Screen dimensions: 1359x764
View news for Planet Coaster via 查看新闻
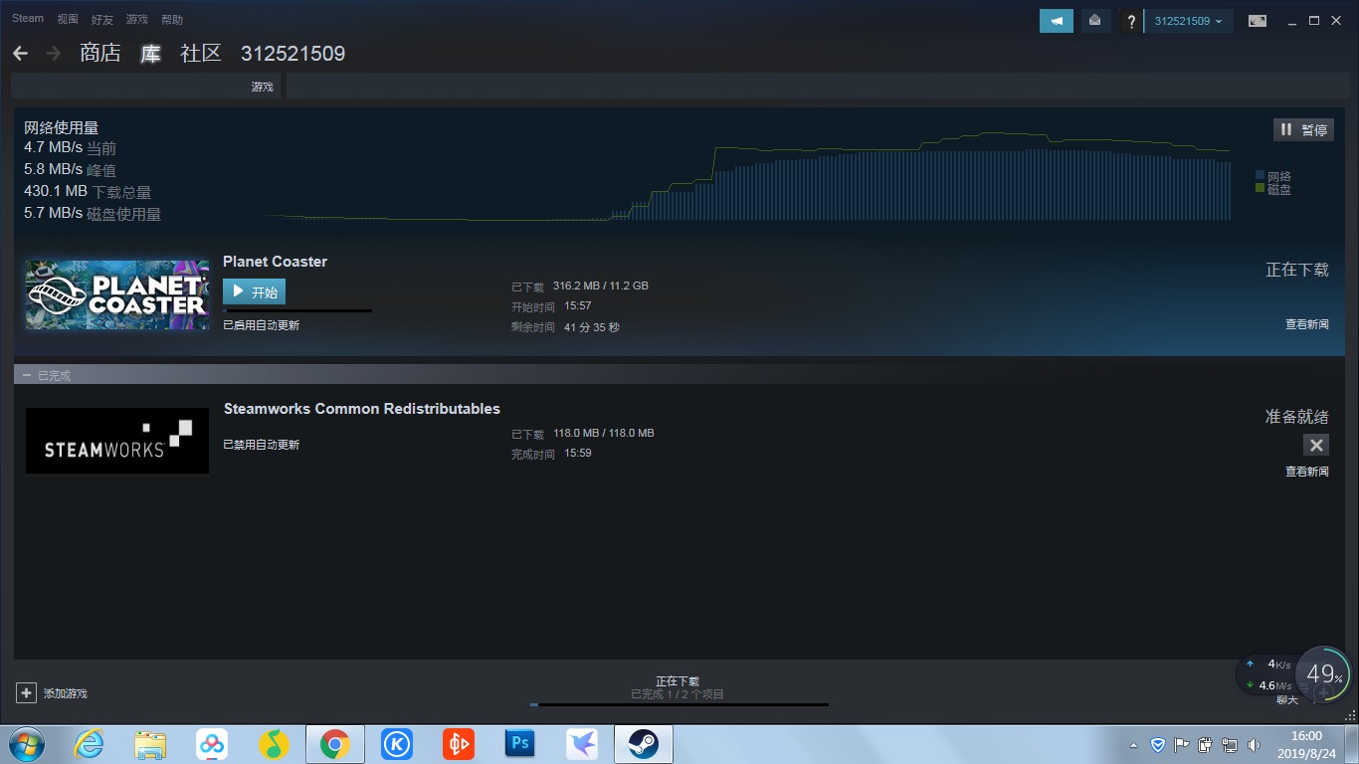[x=1307, y=324]
